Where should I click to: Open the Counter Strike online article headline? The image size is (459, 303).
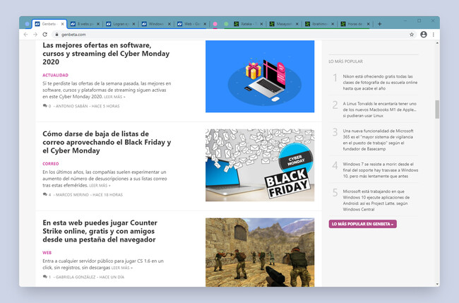[100, 231]
